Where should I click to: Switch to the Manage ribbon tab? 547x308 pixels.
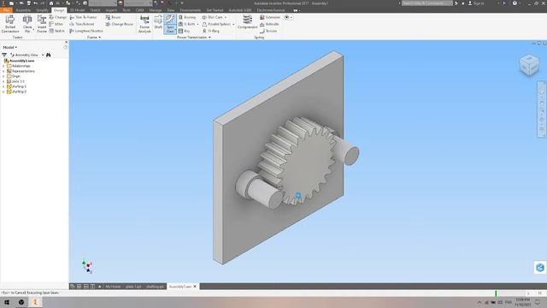[156, 10]
